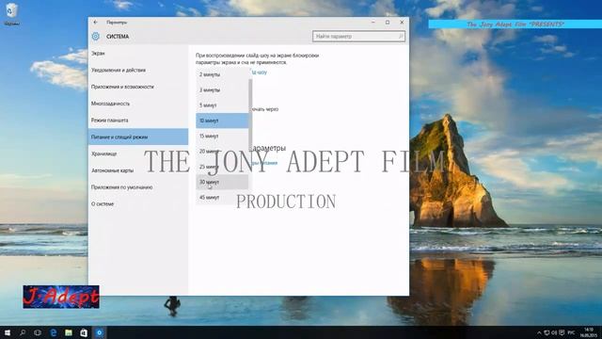The height and width of the screenshot is (339, 602).
Task: Click the search magnifier in the parameter field
Action: pos(401,36)
